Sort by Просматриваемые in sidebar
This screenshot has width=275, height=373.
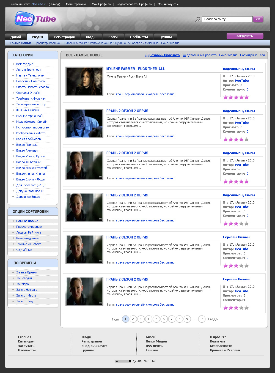[29, 227]
